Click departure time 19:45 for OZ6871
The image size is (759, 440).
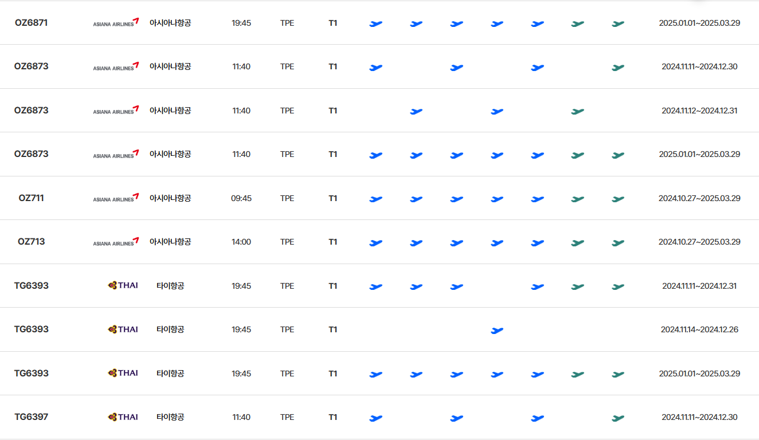coord(241,23)
